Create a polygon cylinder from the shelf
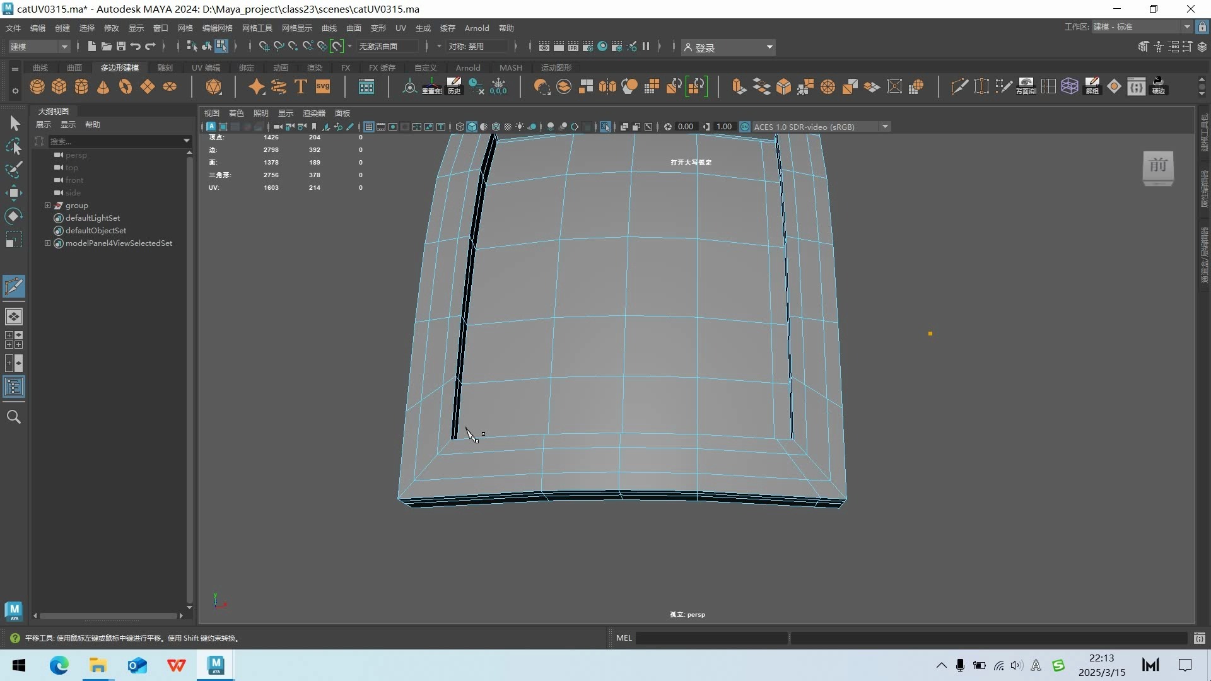This screenshot has height=681, width=1211. click(x=81, y=86)
